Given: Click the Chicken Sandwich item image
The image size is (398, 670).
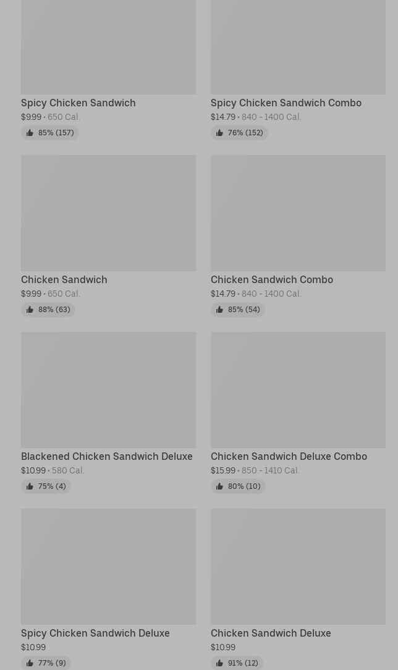Looking at the screenshot, I should [108, 213].
